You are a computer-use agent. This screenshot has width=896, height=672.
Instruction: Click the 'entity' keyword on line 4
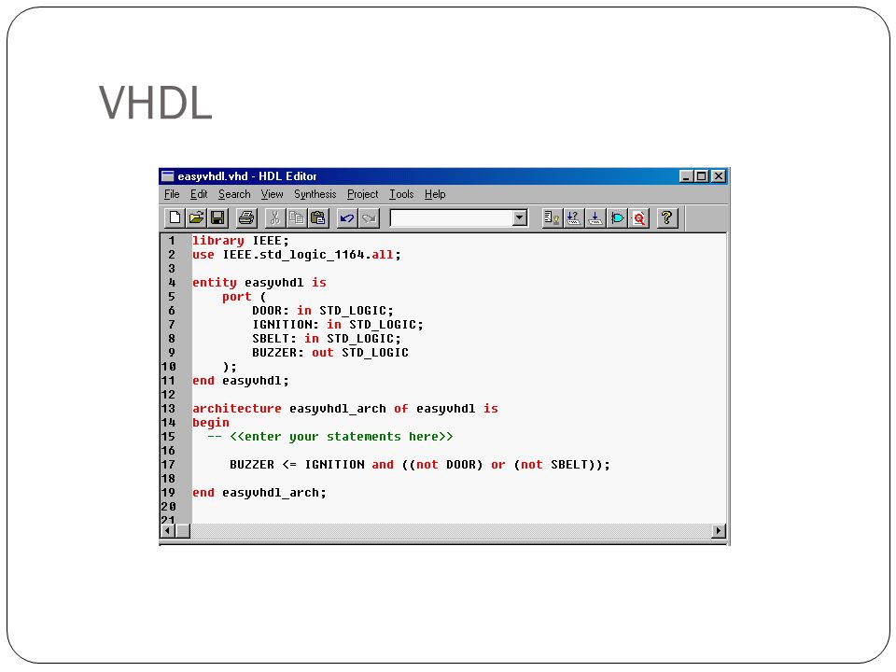point(215,282)
